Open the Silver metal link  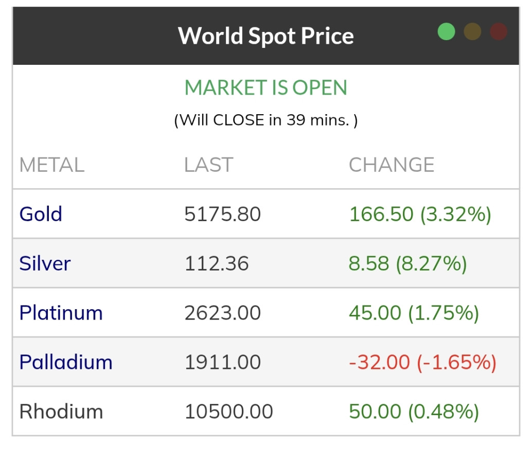click(45, 263)
